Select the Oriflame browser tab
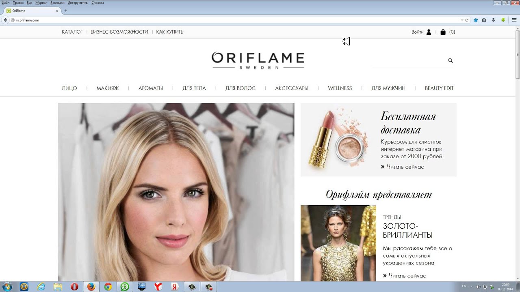This screenshot has width=520, height=292. 32,11
